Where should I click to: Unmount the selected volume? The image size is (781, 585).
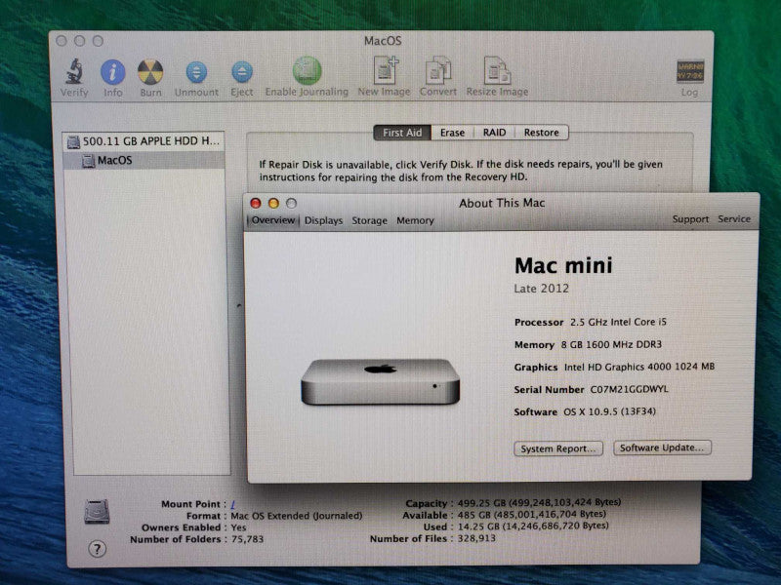click(197, 72)
